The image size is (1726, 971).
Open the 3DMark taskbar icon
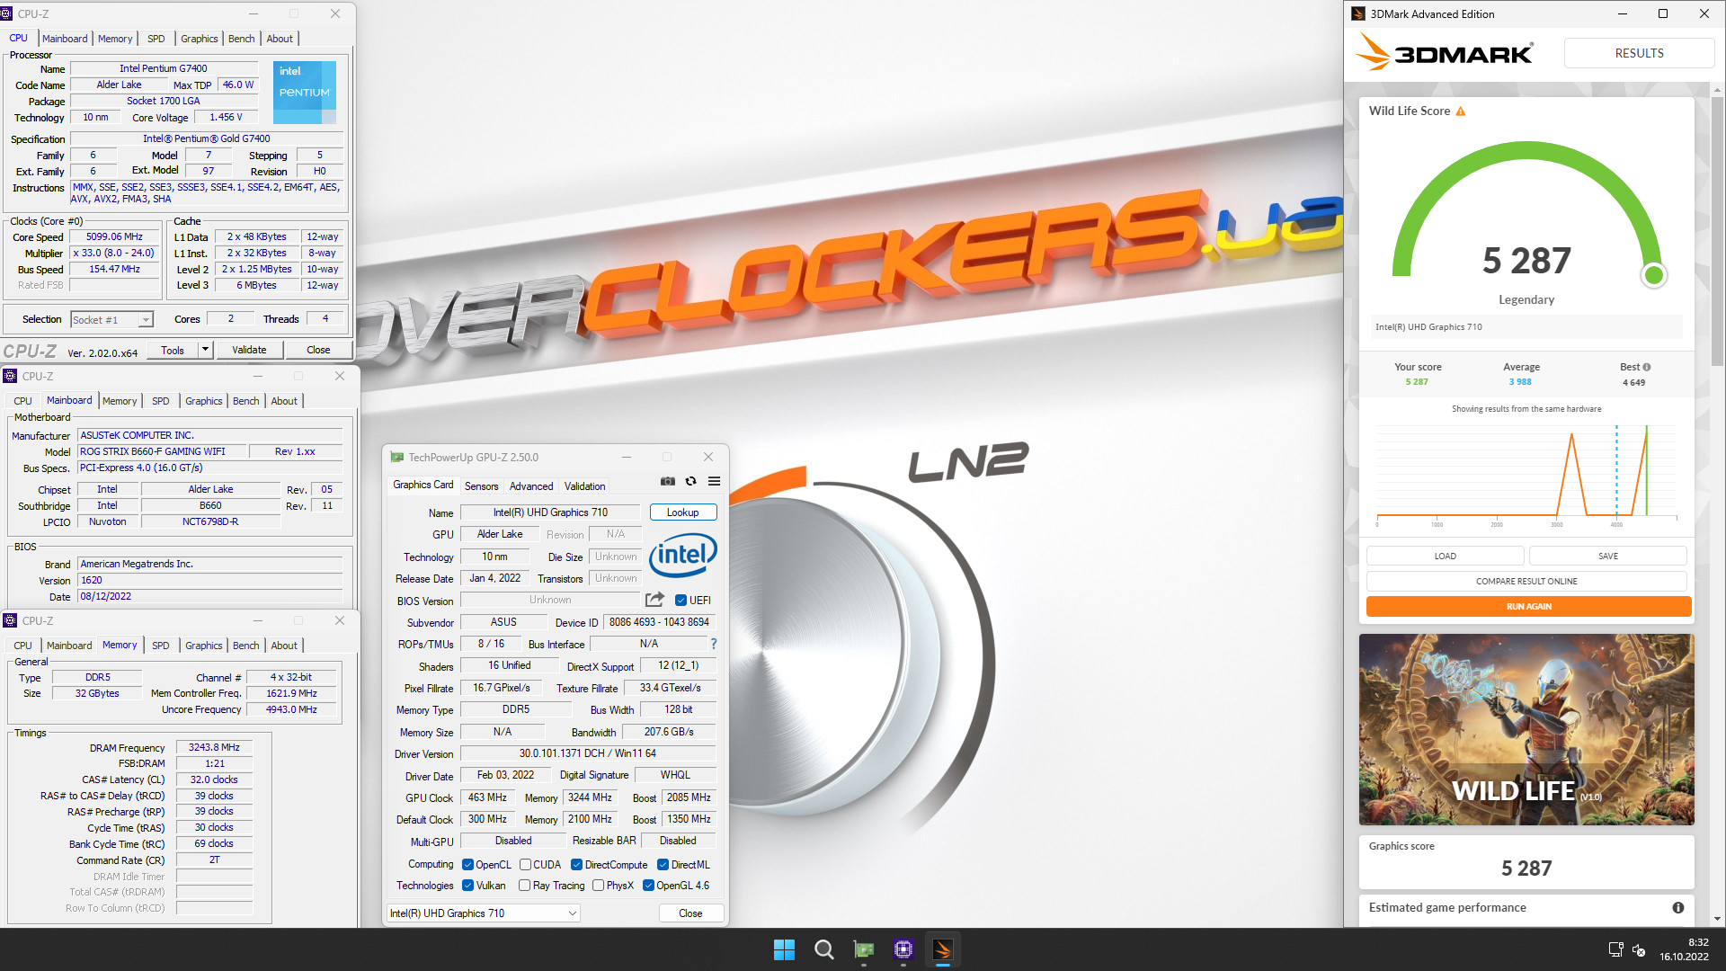click(x=943, y=949)
